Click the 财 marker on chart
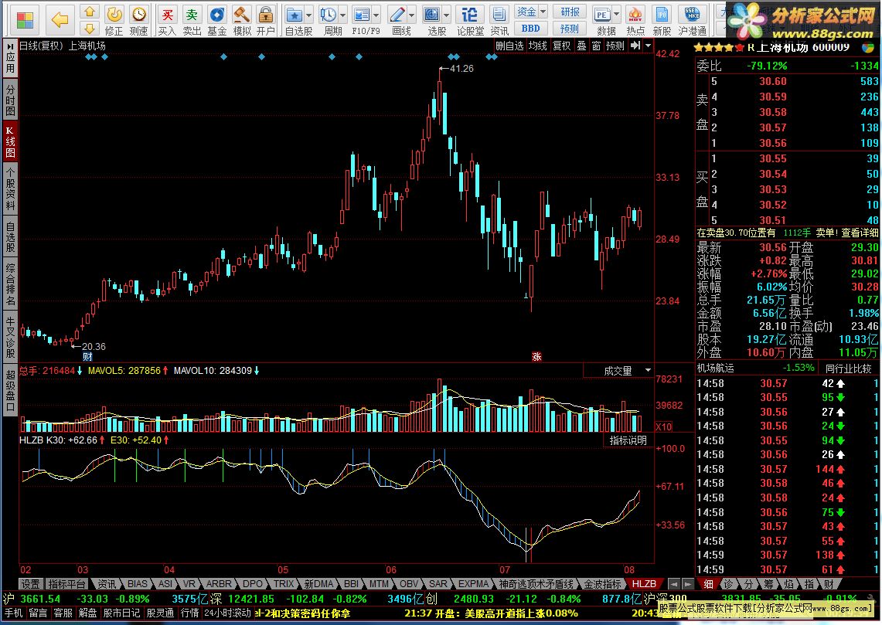Viewport: 882px width, 625px height. click(87, 356)
